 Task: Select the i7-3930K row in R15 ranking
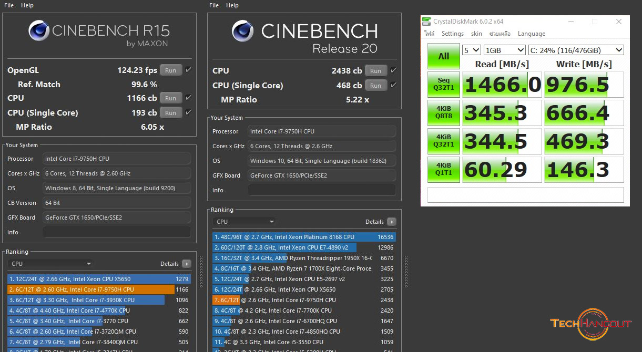coord(99,300)
